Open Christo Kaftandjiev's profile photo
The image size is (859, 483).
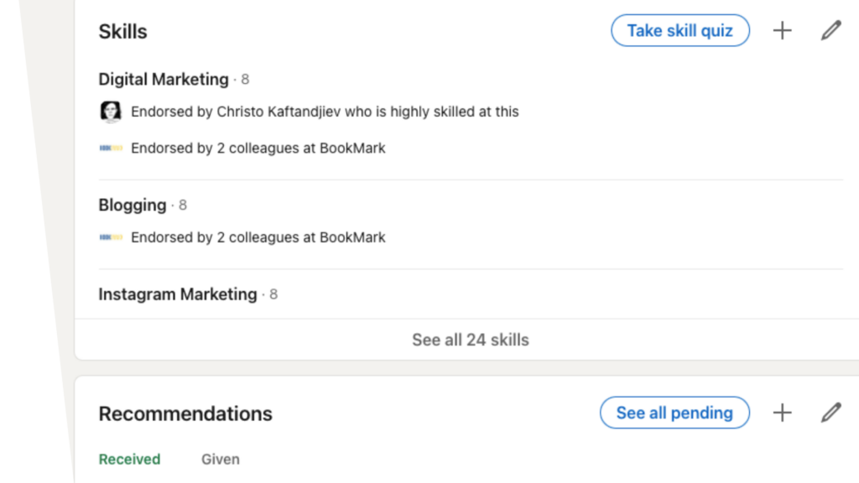click(111, 112)
